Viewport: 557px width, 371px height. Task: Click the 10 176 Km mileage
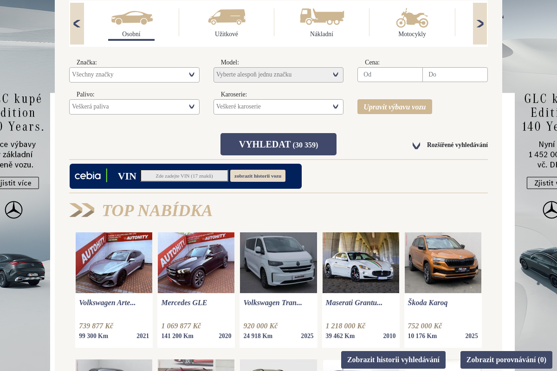point(422,336)
